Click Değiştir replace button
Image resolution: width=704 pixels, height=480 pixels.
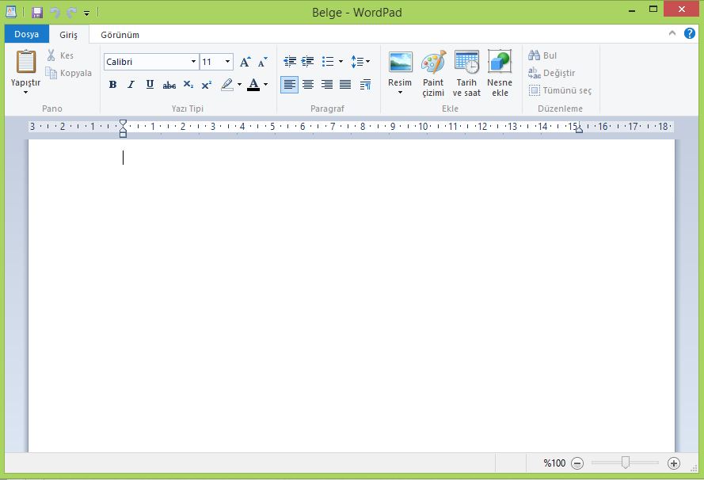coord(552,73)
